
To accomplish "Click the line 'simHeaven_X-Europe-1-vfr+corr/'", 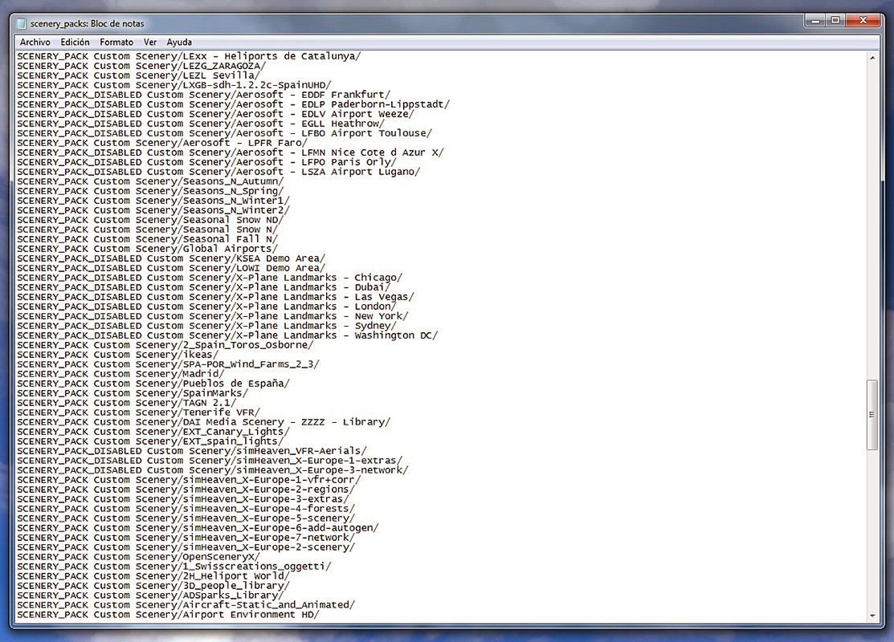I will (189, 480).
